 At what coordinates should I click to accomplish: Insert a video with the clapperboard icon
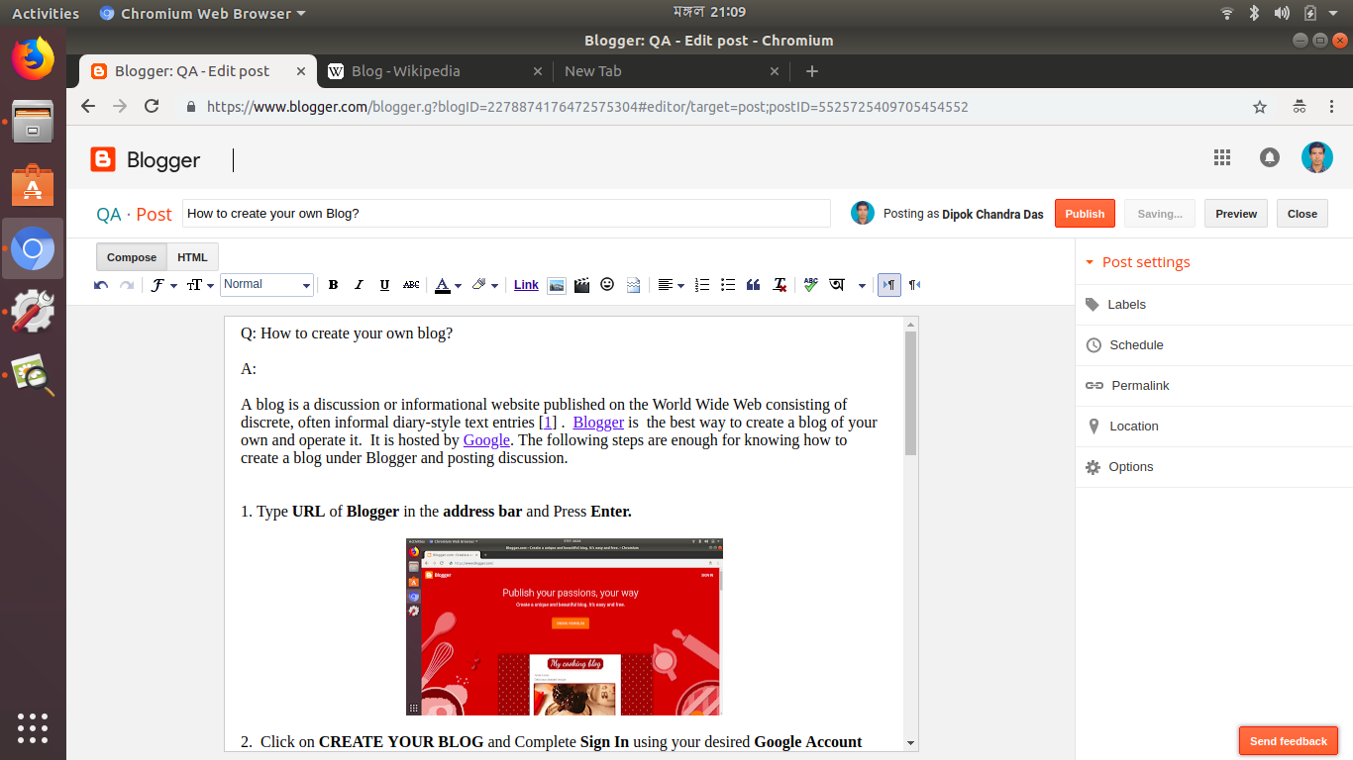click(582, 285)
